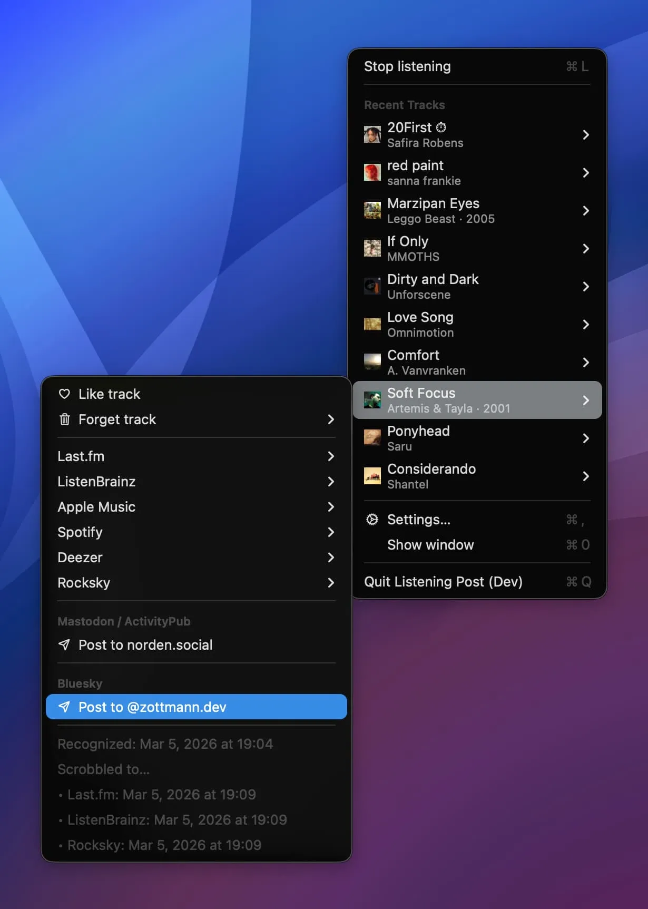This screenshot has height=909, width=648.
Task: Click the If Only album artwork
Action: point(372,249)
